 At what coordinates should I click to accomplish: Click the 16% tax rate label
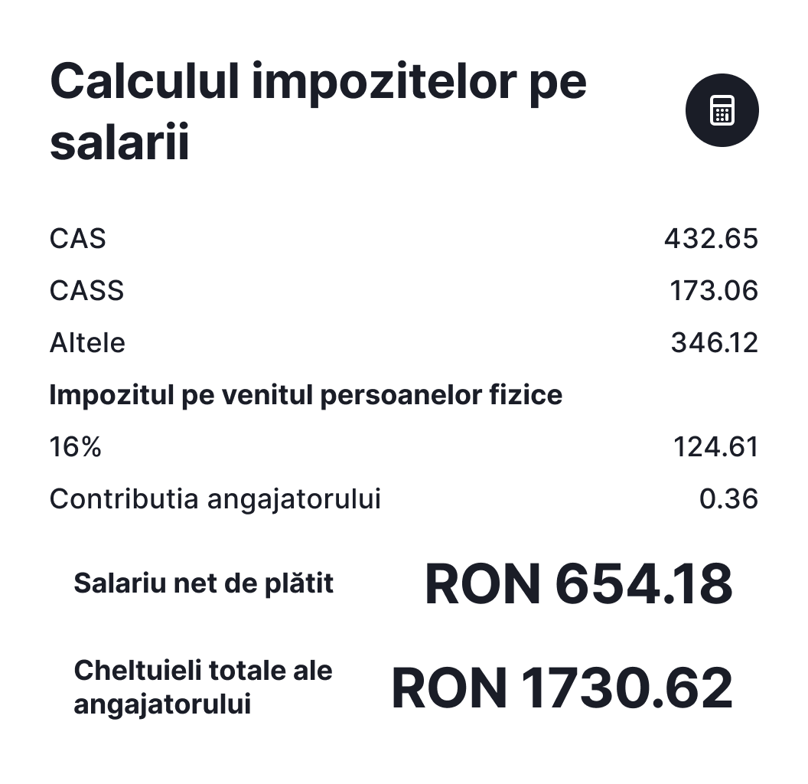75,447
